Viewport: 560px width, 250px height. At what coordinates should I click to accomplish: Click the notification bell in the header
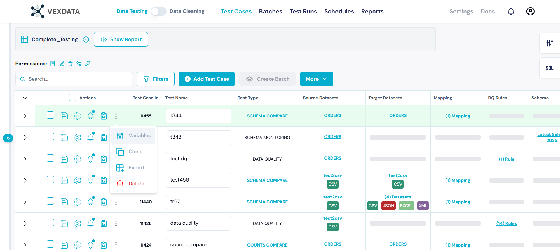pyautogui.click(x=511, y=11)
